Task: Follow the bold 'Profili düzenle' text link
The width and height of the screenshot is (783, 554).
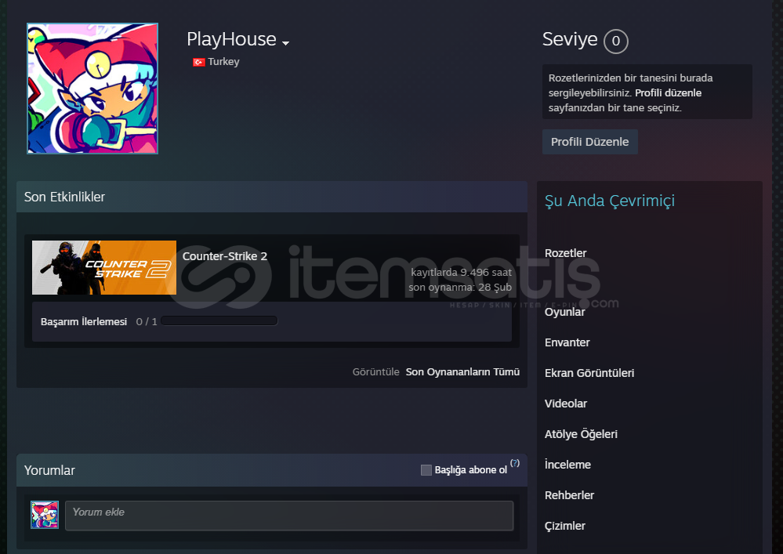Action: [668, 92]
